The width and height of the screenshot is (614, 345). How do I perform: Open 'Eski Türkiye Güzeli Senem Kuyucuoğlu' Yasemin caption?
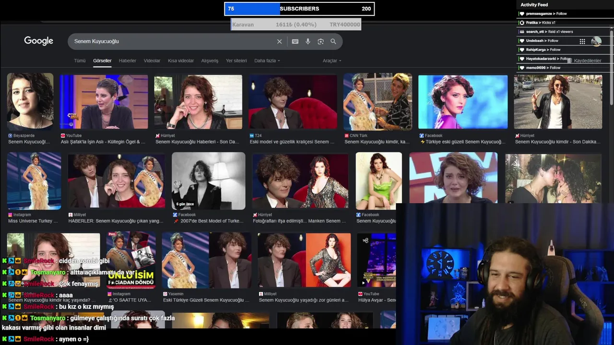click(206, 300)
